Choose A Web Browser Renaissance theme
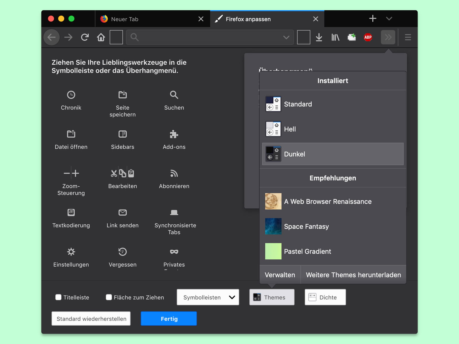This screenshot has width=459, height=344. 333,202
